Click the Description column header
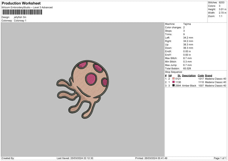 click(189, 75)
